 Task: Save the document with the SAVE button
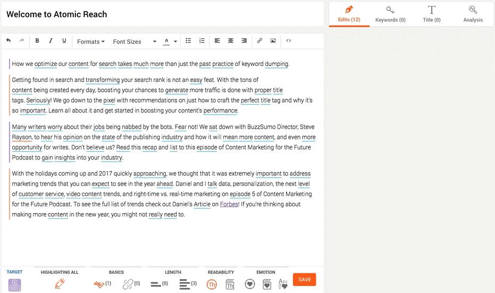305,279
